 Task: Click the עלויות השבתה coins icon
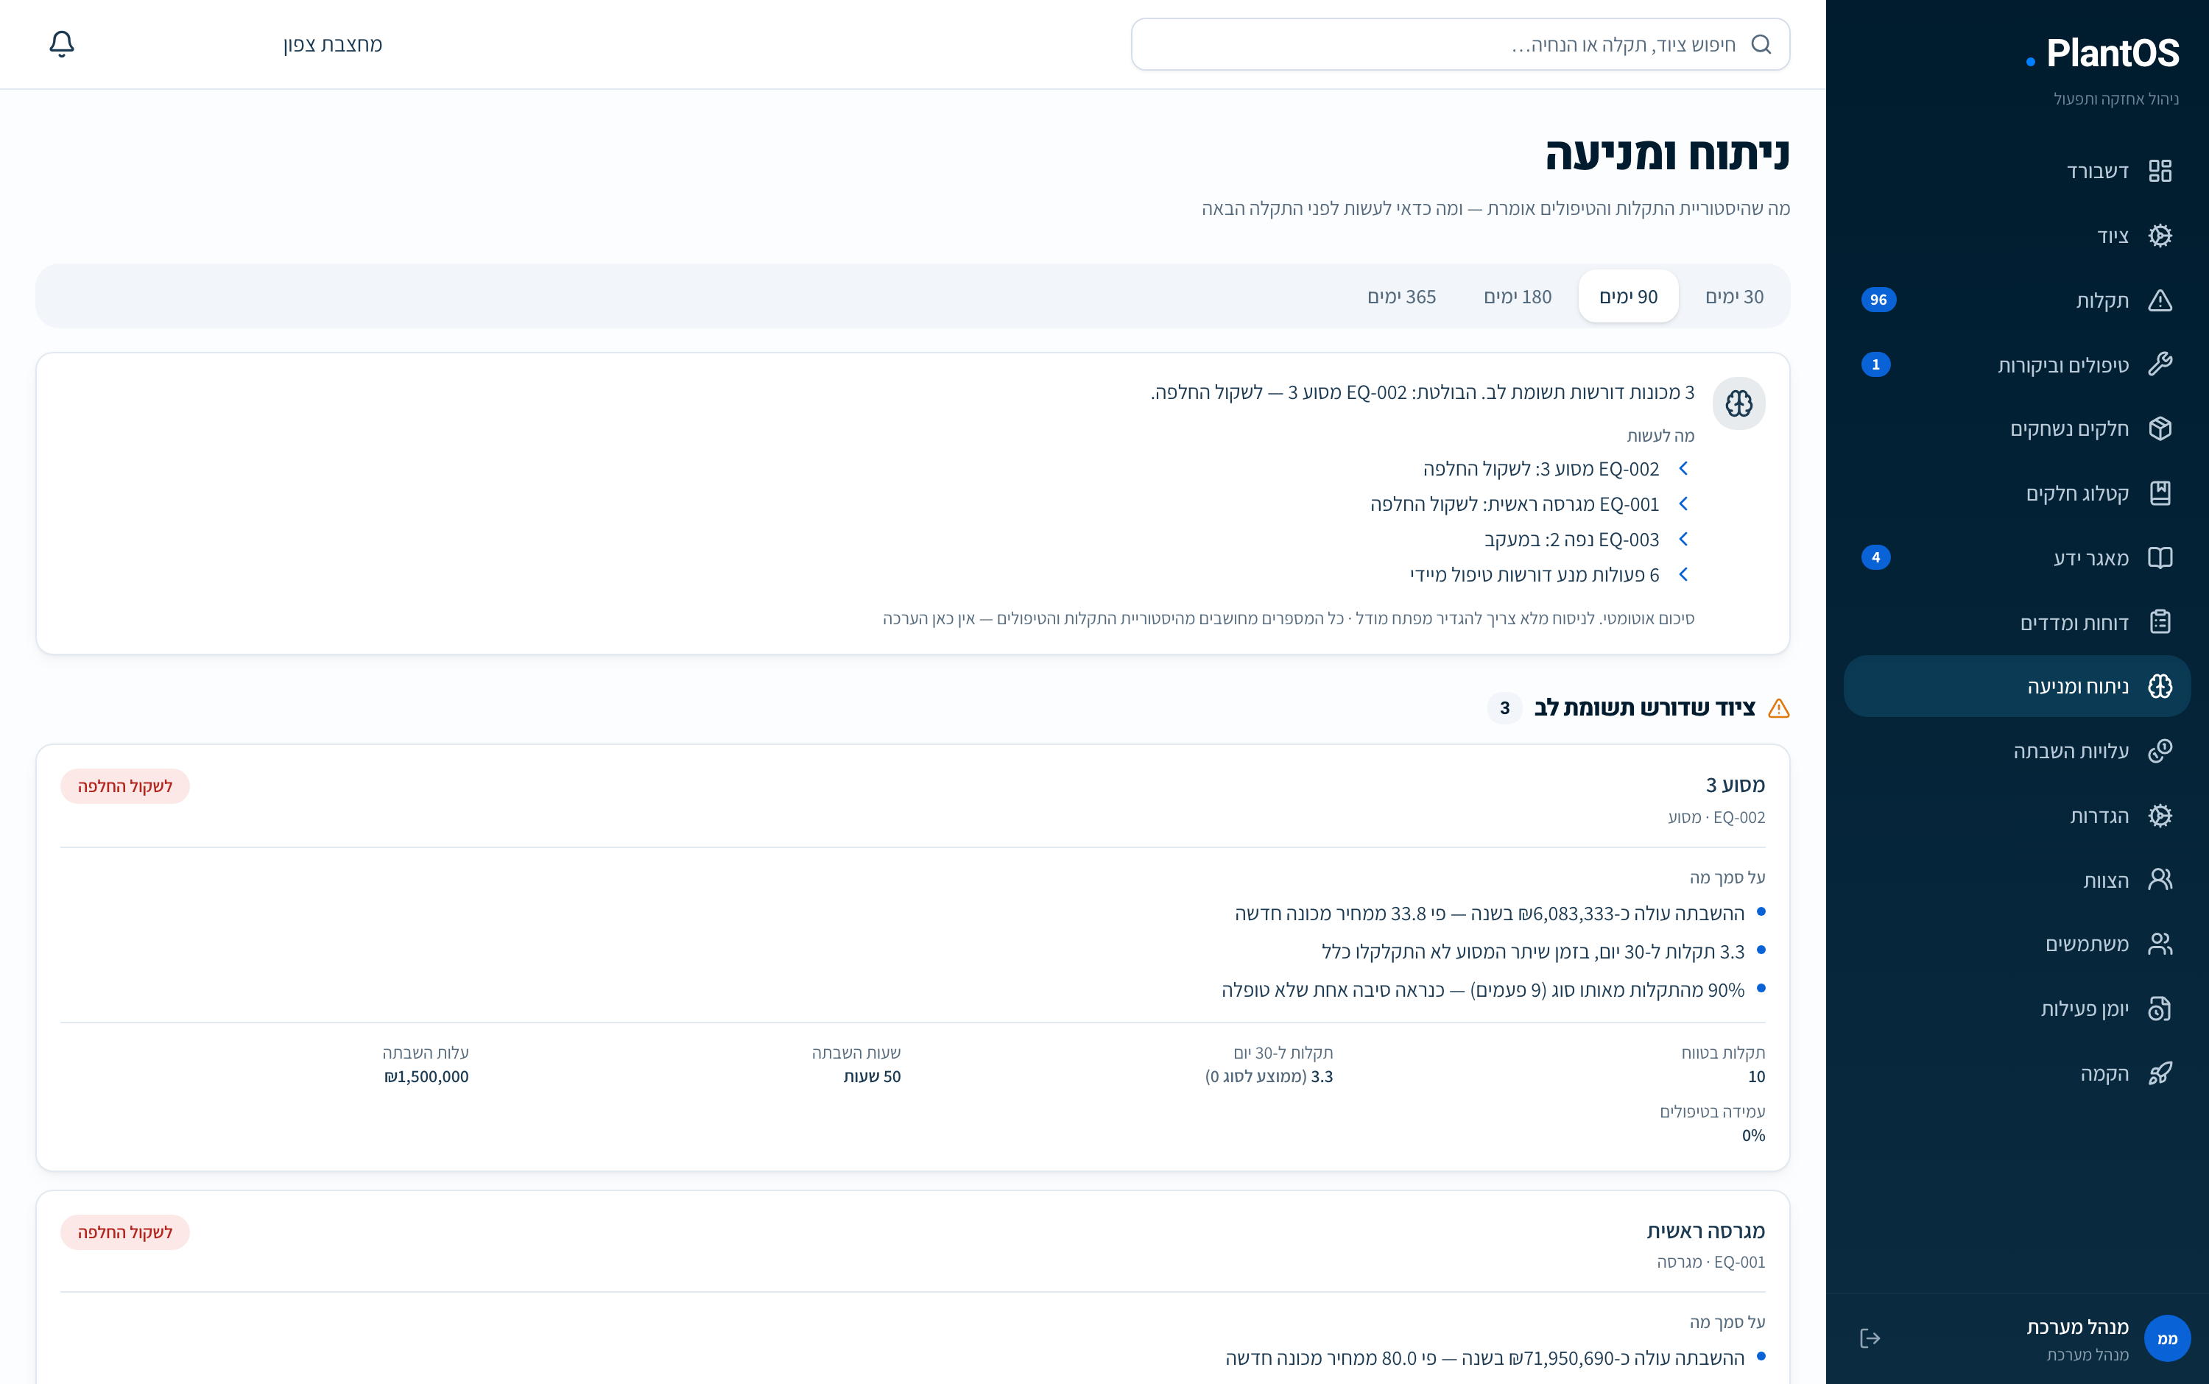tap(2160, 751)
